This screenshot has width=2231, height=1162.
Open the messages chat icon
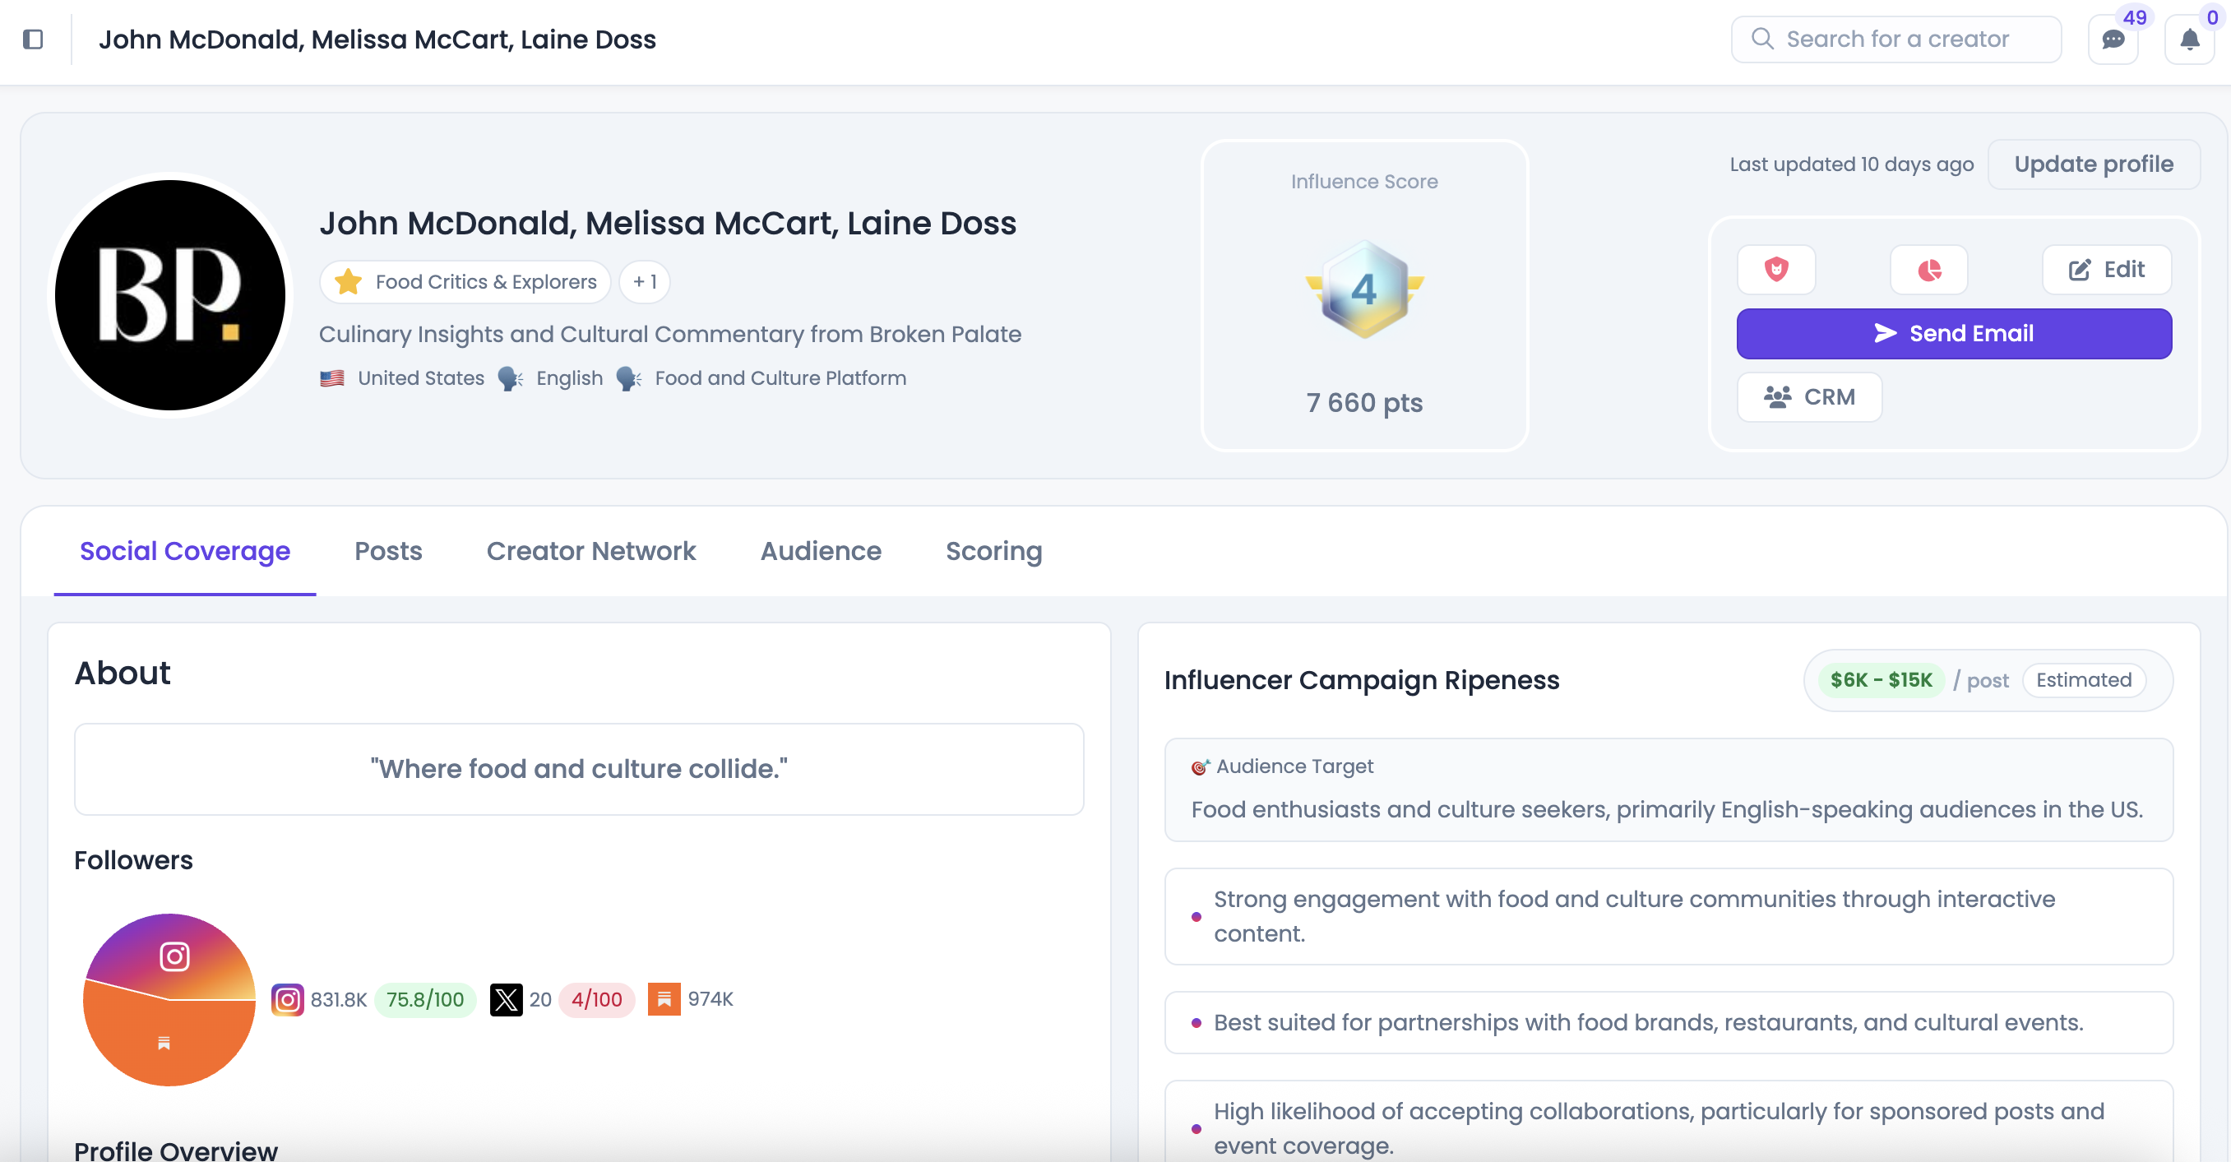(x=2113, y=39)
